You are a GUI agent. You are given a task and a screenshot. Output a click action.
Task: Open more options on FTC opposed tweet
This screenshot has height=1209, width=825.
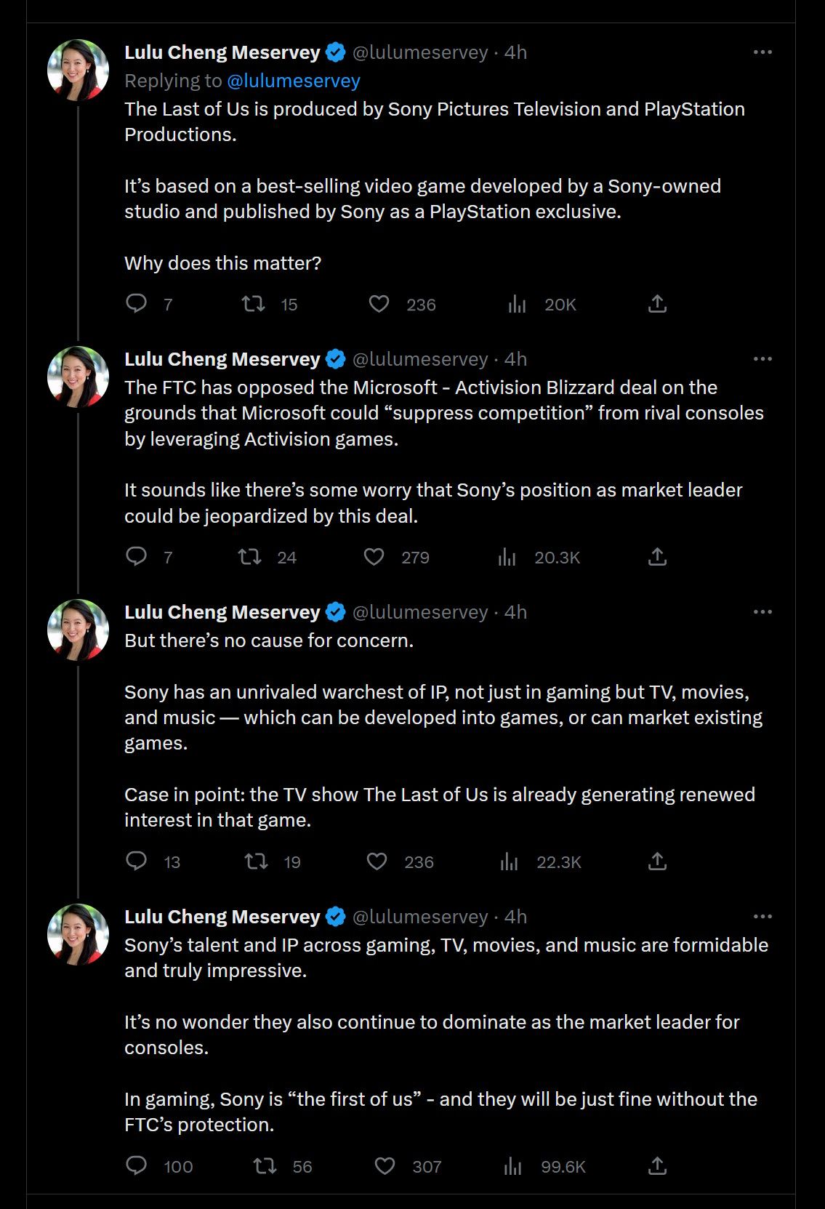coord(762,359)
